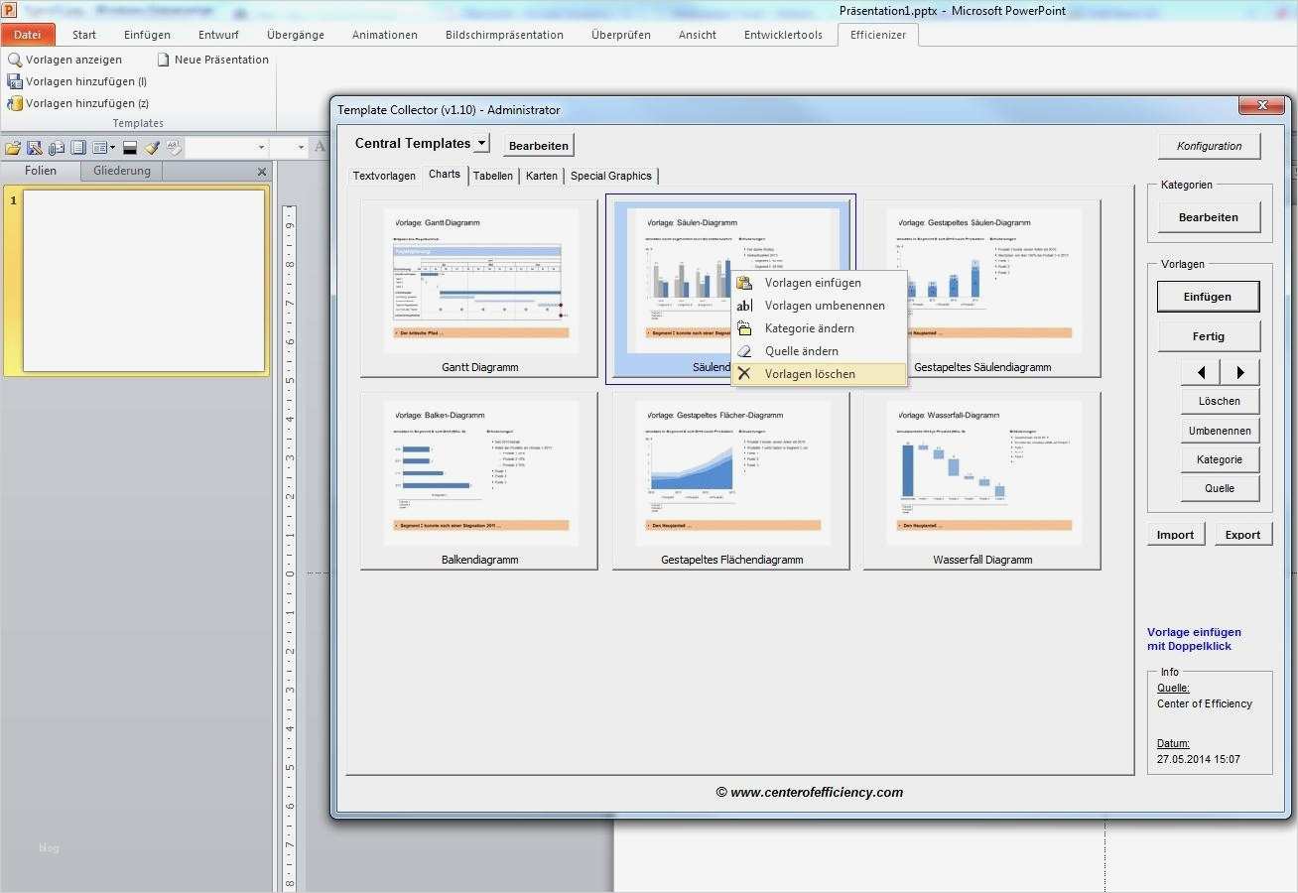This screenshot has height=893, width=1298.
Task: Click the paperclip attachment icon in quick toolbar
Action: 57,148
